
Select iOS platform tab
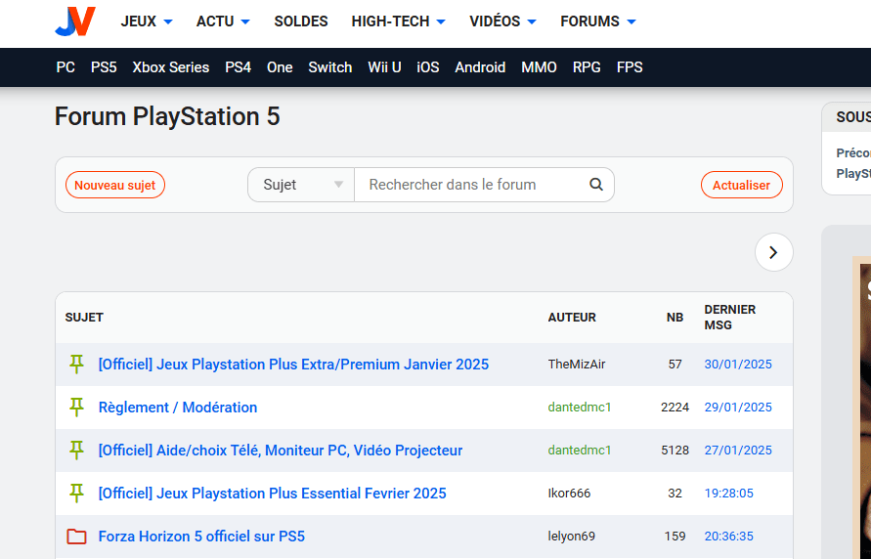click(x=428, y=67)
